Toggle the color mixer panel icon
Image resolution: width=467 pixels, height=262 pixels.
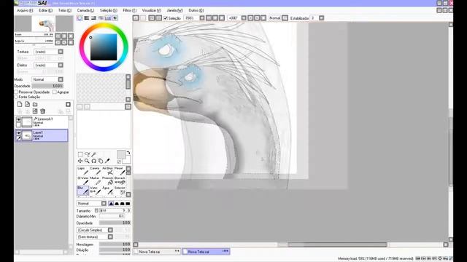101,18
